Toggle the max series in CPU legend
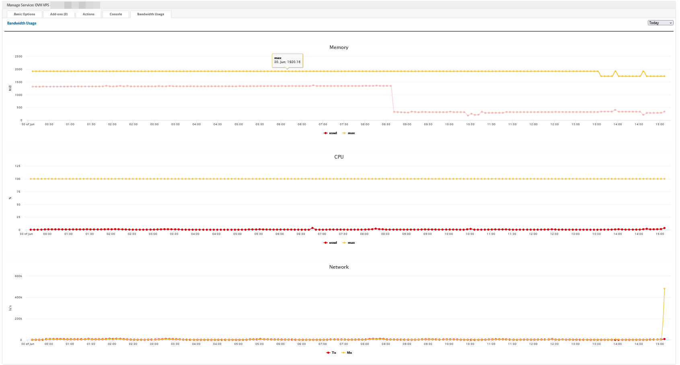The image size is (680, 365). pyautogui.click(x=349, y=243)
